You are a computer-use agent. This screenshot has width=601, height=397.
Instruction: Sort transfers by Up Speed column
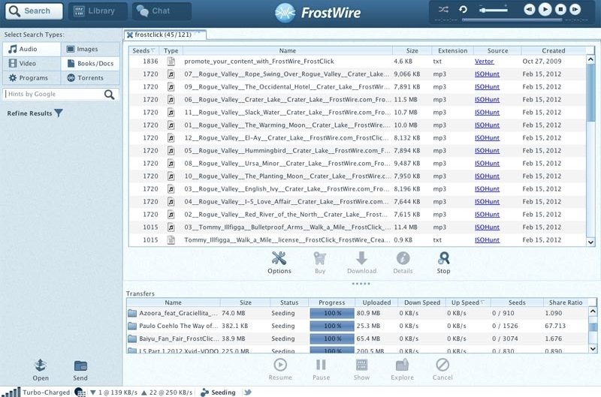tap(468, 302)
